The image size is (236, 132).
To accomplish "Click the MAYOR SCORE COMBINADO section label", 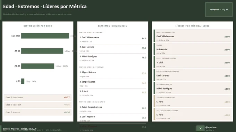I will tap(92, 102).
